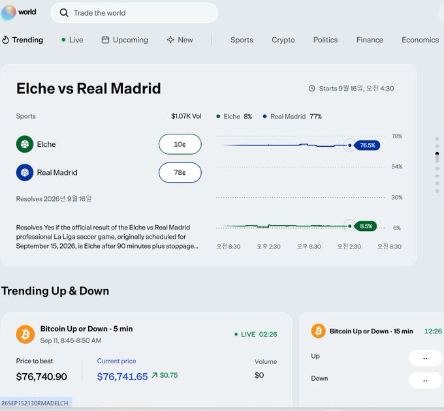Jump to the last carousel dot

pyautogui.click(x=437, y=191)
